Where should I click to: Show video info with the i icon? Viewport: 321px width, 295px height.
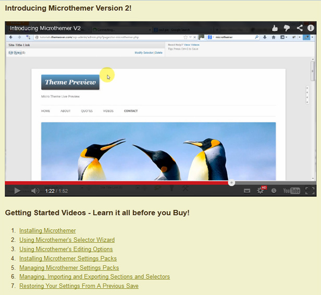(x=310, y=28)
